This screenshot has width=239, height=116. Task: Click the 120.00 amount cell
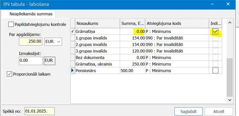tap(132, 51)
